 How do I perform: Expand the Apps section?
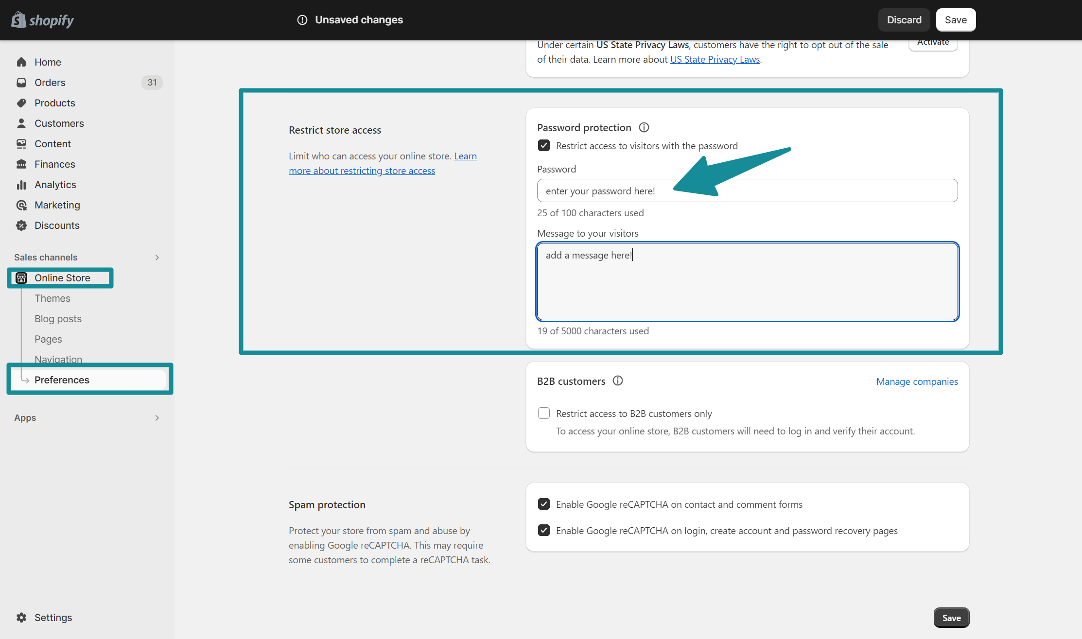pos(157,417)
